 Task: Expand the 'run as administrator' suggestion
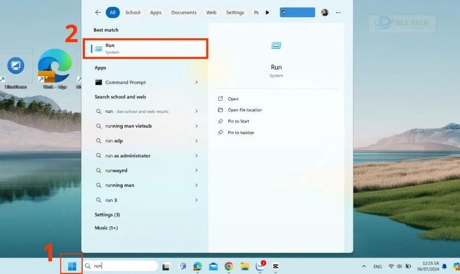[197, 156]
